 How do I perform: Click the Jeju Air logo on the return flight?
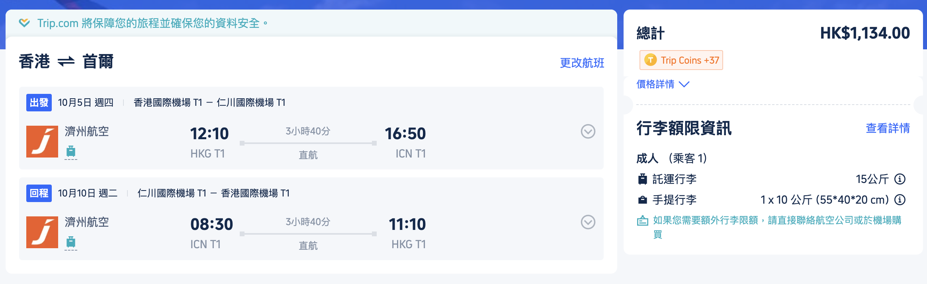(x=42, y=232)
